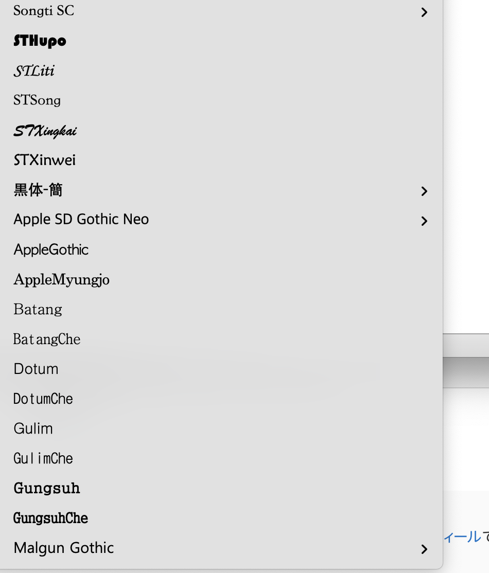
Task: Expand the Songti SC font submenu
Action: 424,12
